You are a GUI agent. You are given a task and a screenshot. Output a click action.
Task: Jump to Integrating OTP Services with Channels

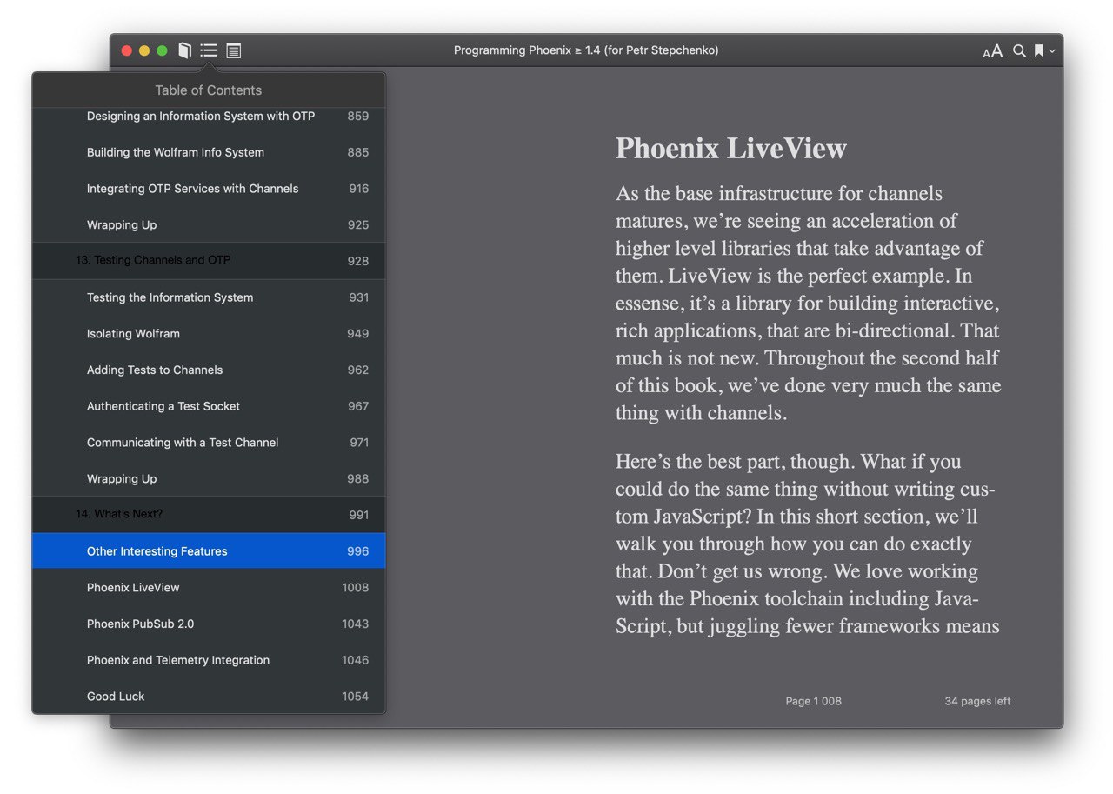point(209,189)
